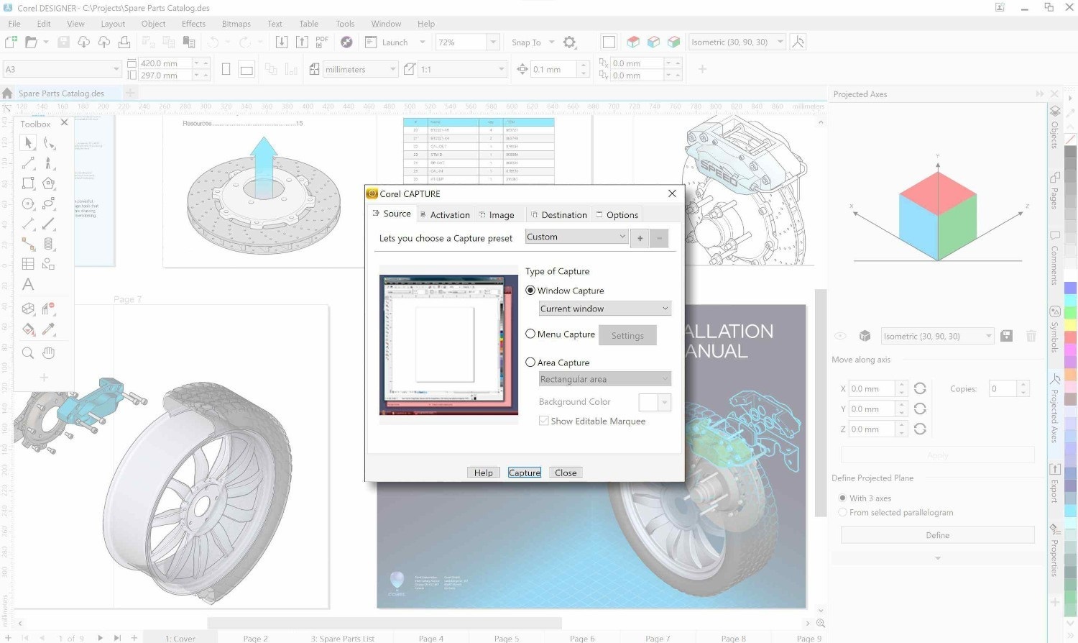1078x643 pixels.
Task: Select the Ellipse tool in Toolbox
Action: (x=28, y=204)
